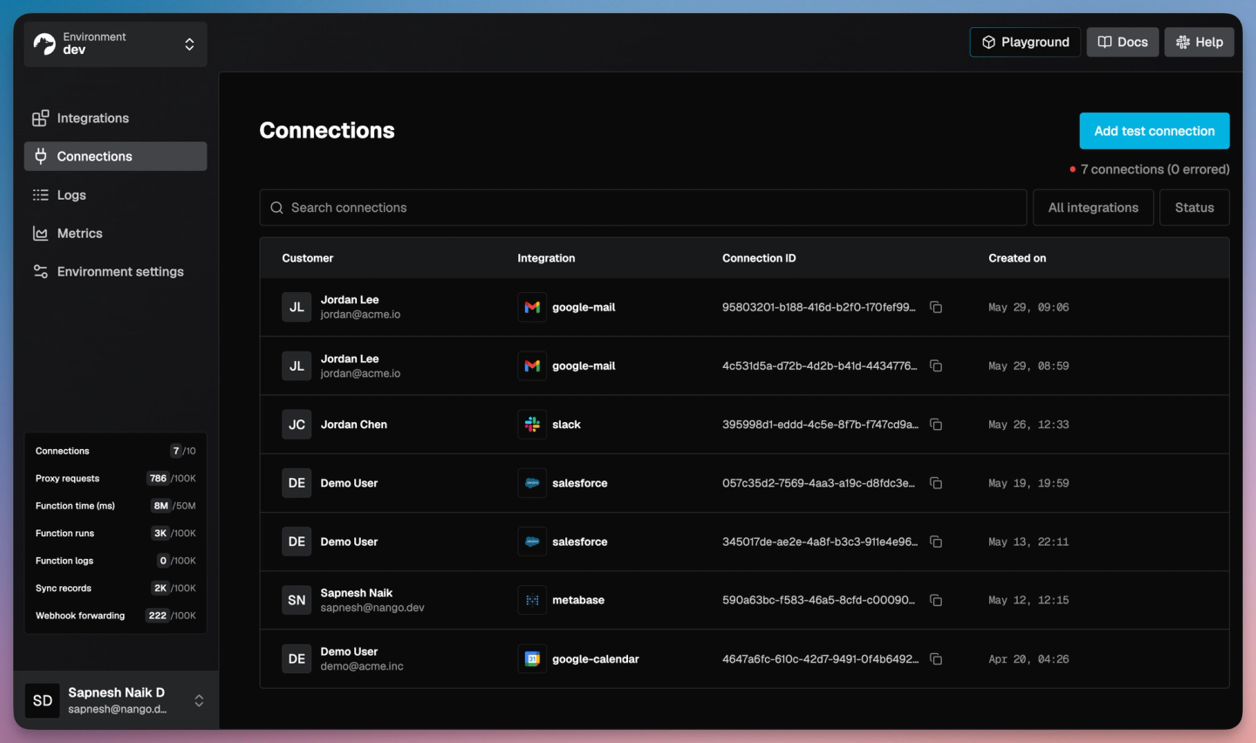Copy connection ID starting with 4647a6fc
Image resolution: width=1256 pixels, height=743 pixels.
(936, 659)
